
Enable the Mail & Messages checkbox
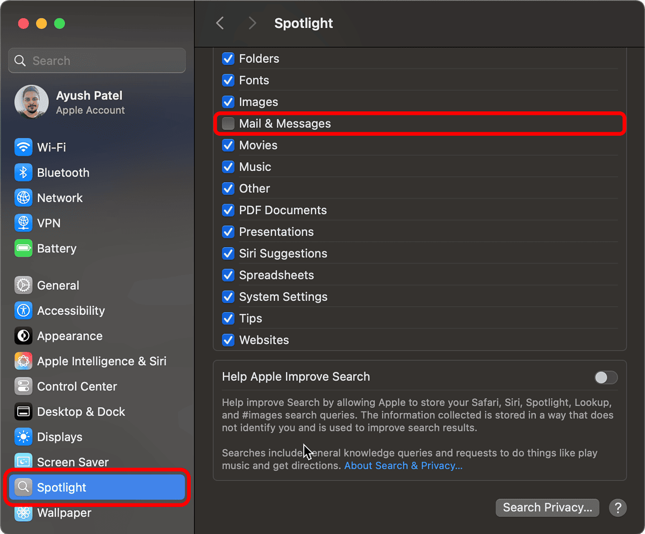(x=228, y=123)
